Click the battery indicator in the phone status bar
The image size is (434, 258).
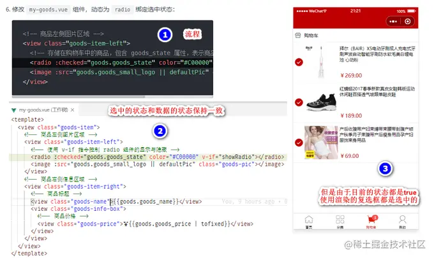(411, 11)
